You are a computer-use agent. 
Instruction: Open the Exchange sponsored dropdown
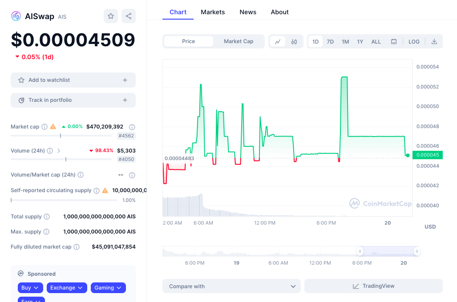[x=67, y=288]
